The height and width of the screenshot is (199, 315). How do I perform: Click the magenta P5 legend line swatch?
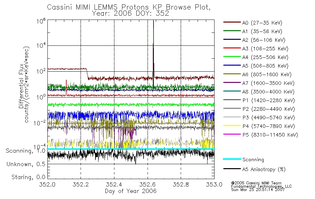(x=232, y=134)
